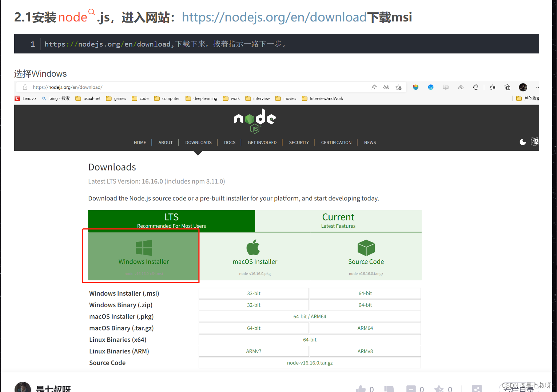
Task: Open the browser's three-dot menu
Action: pyautogui.click(x=537, y=87)
